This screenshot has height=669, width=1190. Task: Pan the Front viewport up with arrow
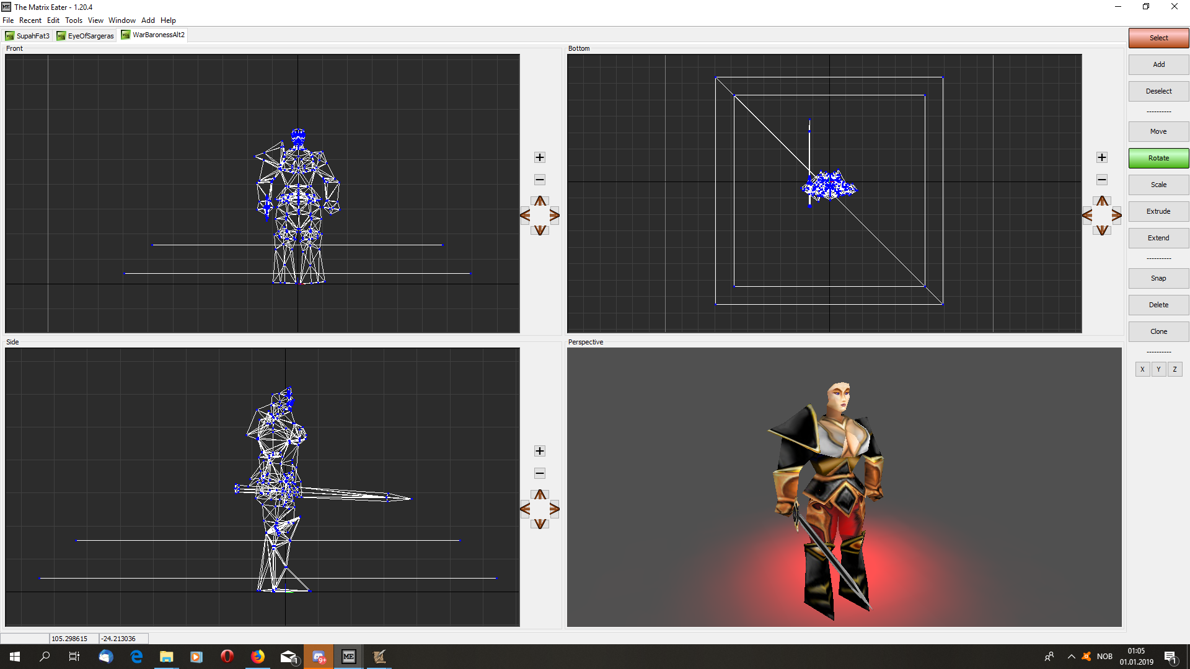pyautogui.click(x=540, y=201)
